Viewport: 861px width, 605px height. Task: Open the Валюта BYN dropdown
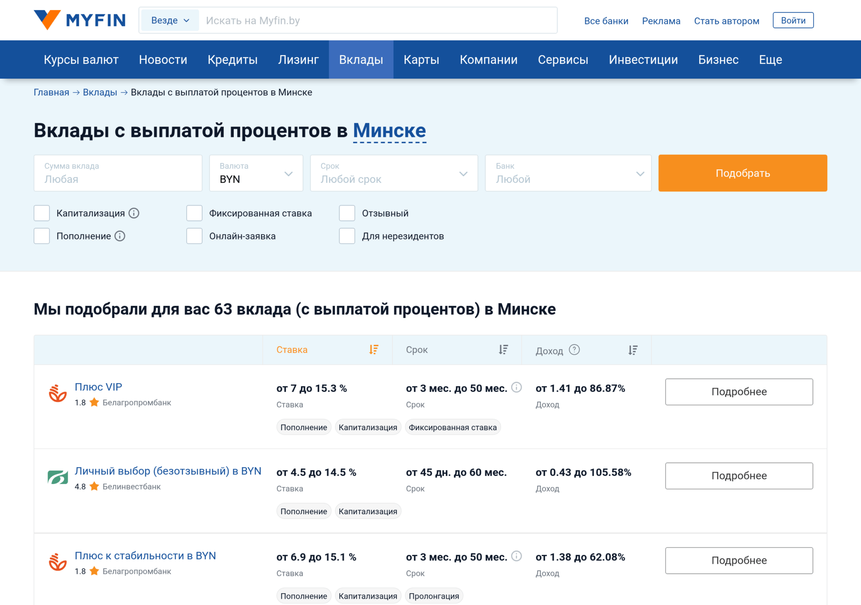coord(256,174)
